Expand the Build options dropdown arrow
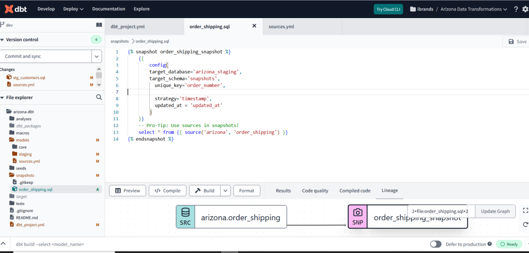Image resolution: width=529 pixels, height=253 pixels. click(225, 191)
